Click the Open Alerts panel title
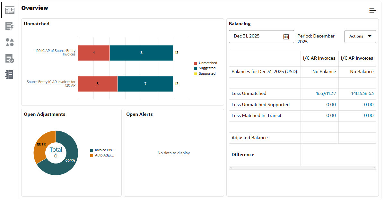384x202 pixels. (x=139, y=114)
